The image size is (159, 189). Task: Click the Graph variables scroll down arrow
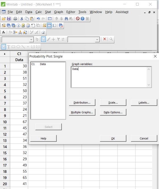[x=149, y=85]
